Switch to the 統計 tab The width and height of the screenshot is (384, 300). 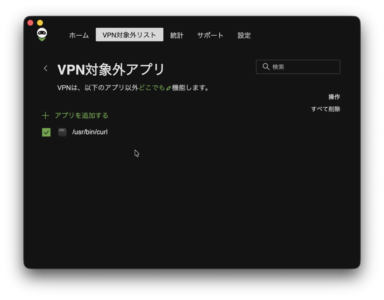click(x=177, y=35)
